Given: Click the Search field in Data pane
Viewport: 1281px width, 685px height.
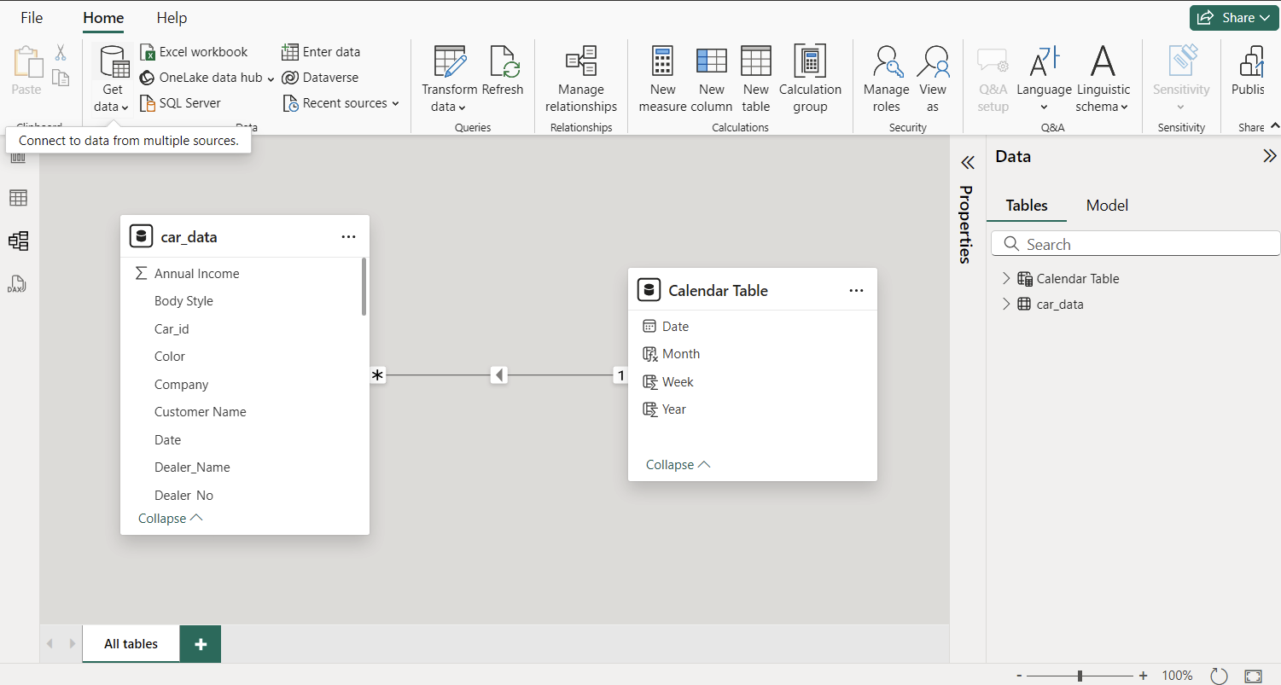Looking at the screenshot, I should 1136,244.
